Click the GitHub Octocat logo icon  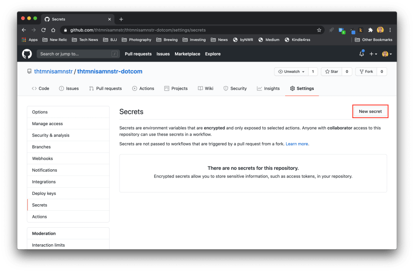[x=27, y=54]
